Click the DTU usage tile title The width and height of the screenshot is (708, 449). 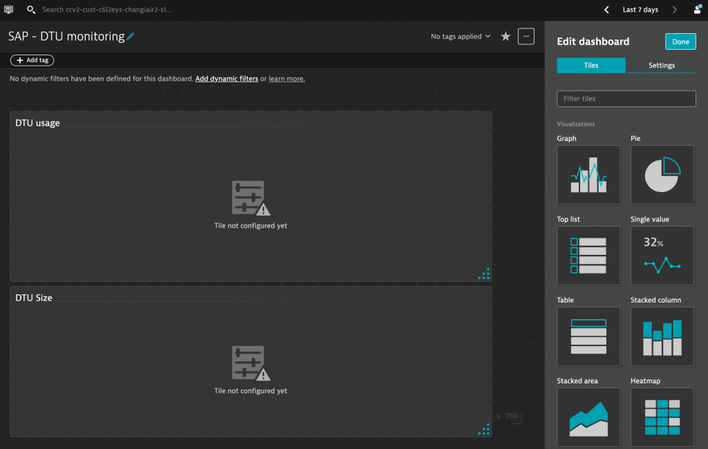37,123
